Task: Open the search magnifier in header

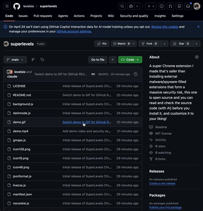Action: pyautogui.click(x=122, y=6)
